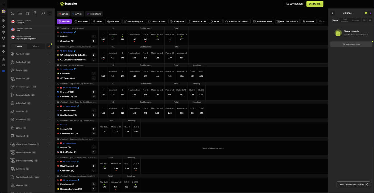
Task: Select the Système bet type
Action: pos(355,20)
